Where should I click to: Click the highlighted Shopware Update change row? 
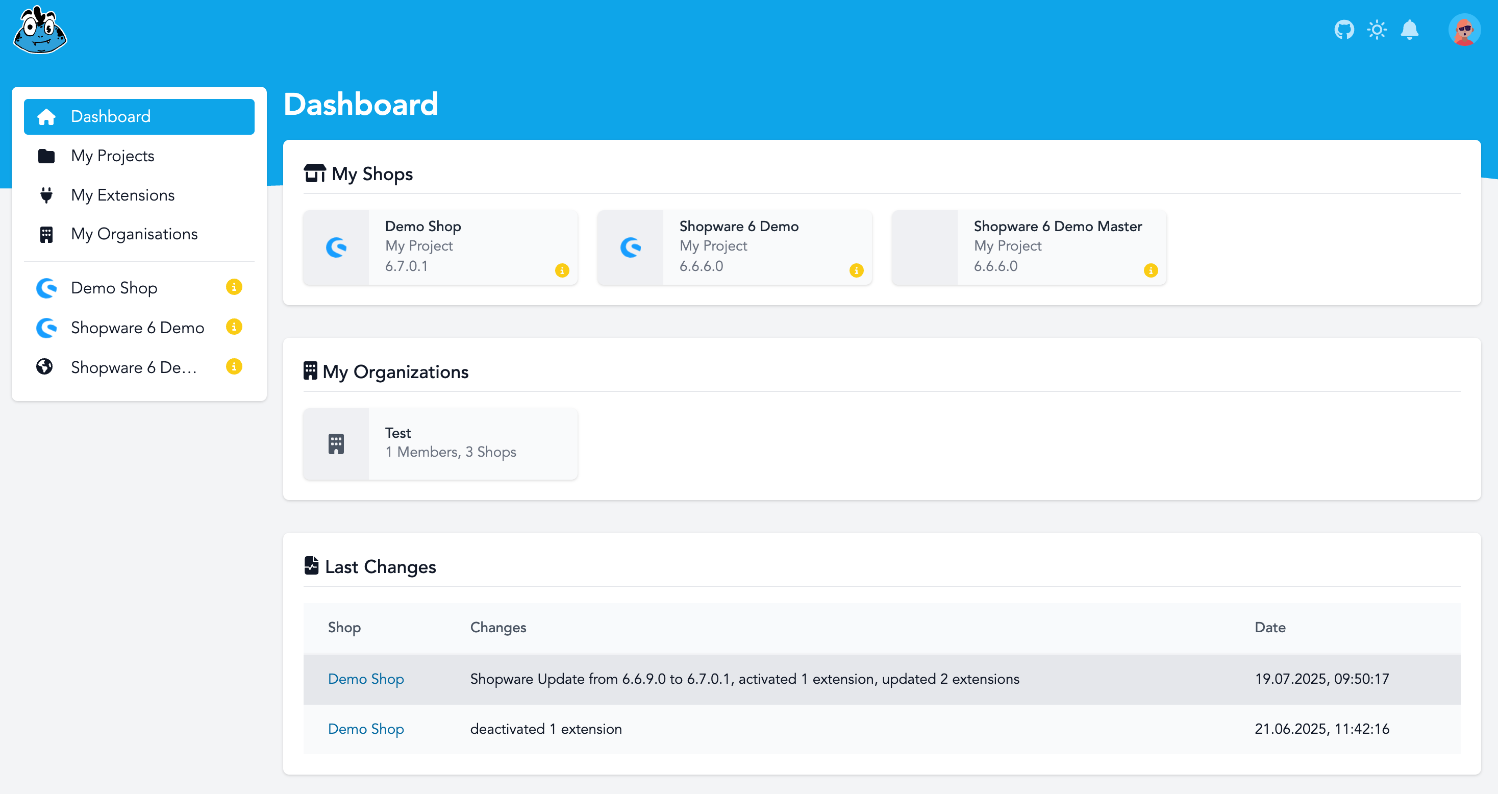click(744, 679)
